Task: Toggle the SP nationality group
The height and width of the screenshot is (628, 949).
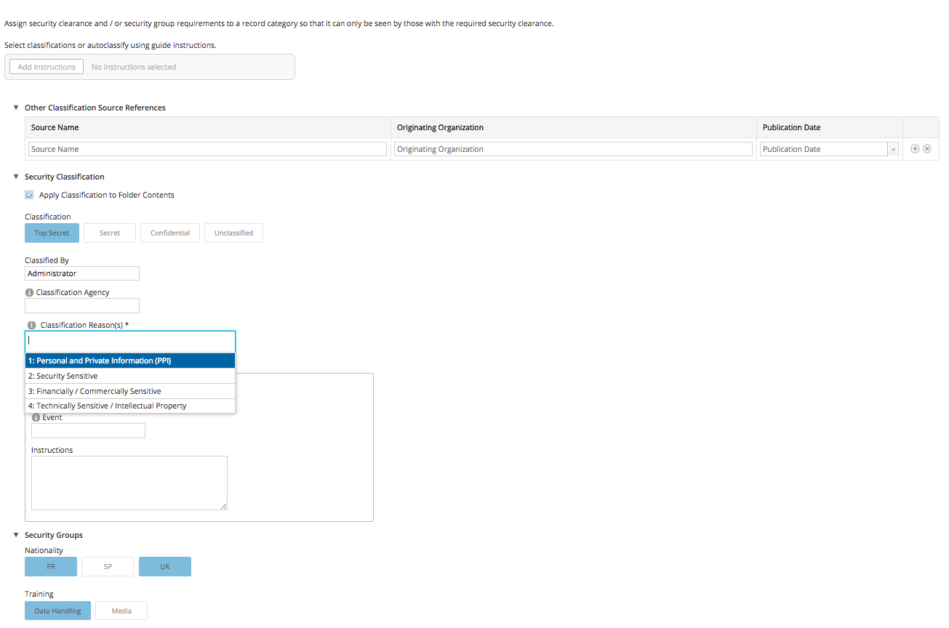Action: coord(108,567)
